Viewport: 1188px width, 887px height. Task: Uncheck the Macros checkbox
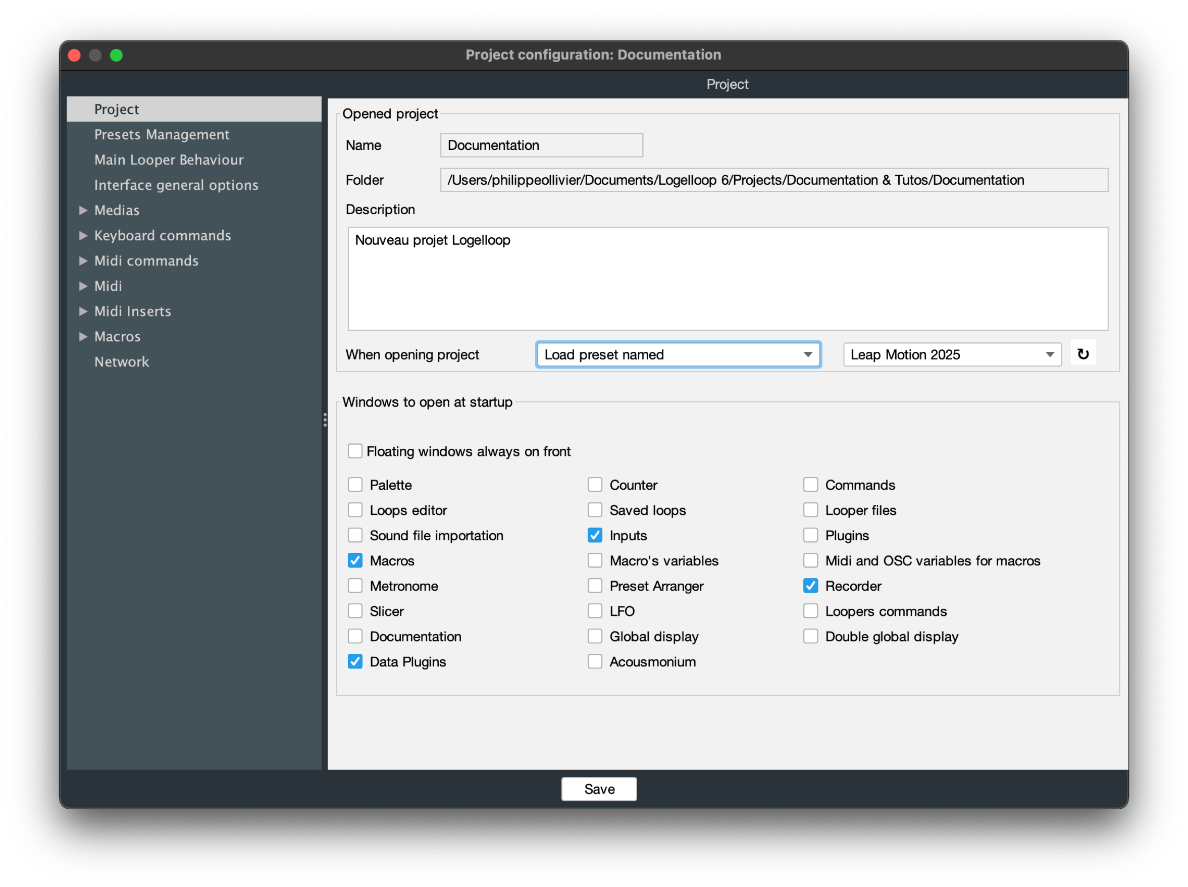(x=355, y=560)
